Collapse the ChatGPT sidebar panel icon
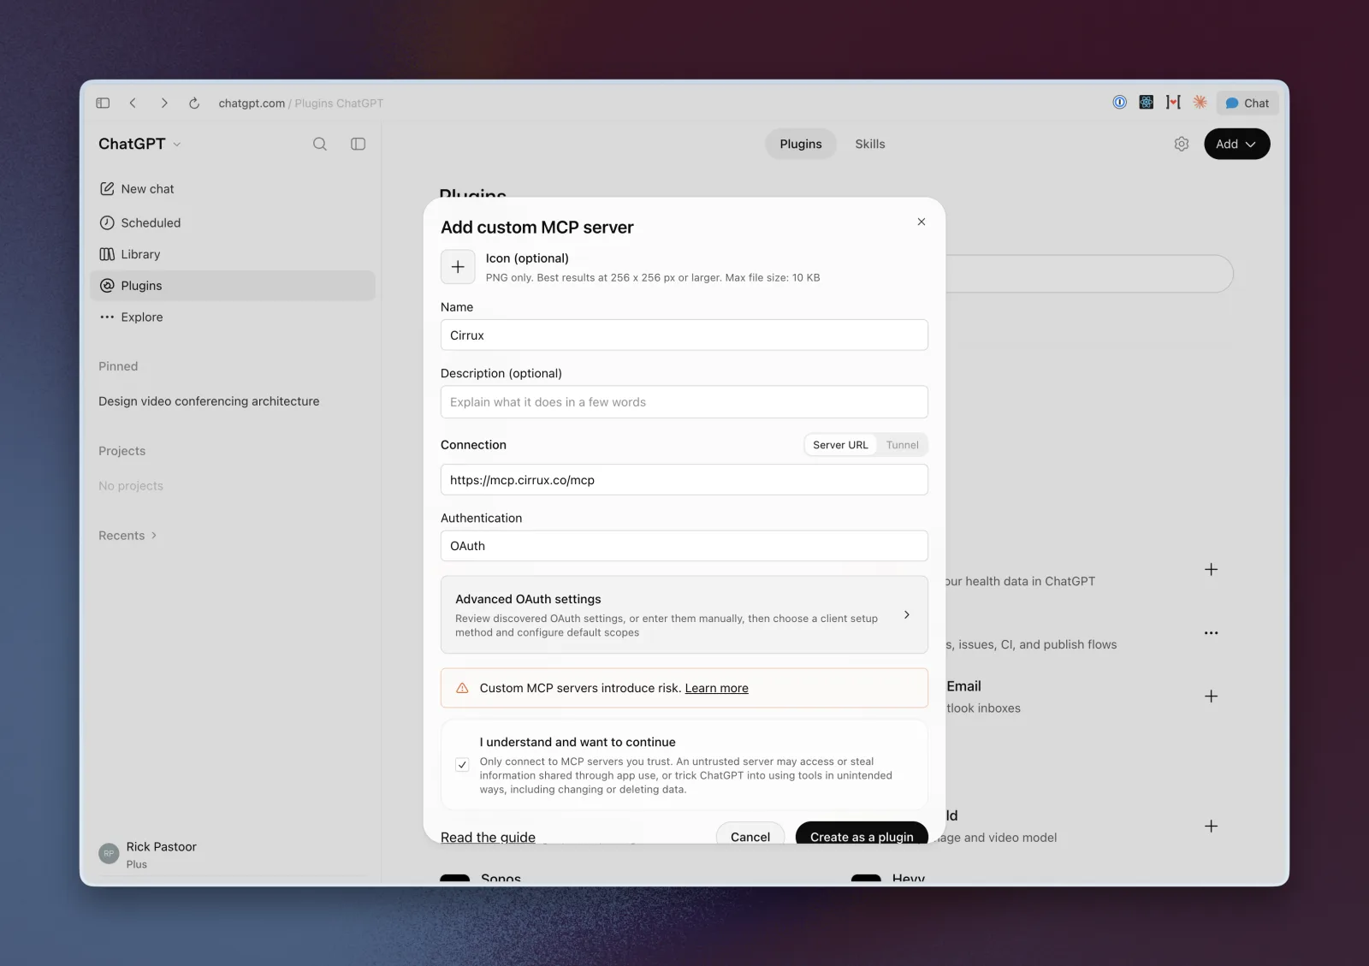 tap(359, 144)
